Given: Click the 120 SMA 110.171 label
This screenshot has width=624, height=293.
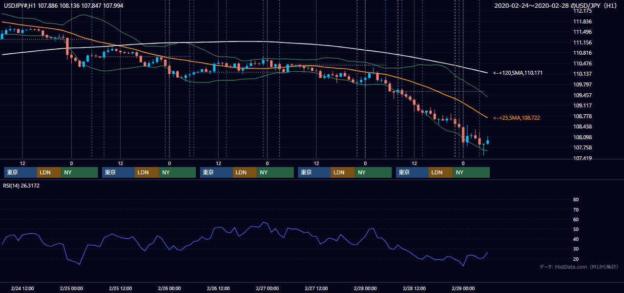Looking at the screenshot, I should (518, 73).
